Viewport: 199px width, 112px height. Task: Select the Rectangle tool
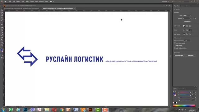click(2, 18)
